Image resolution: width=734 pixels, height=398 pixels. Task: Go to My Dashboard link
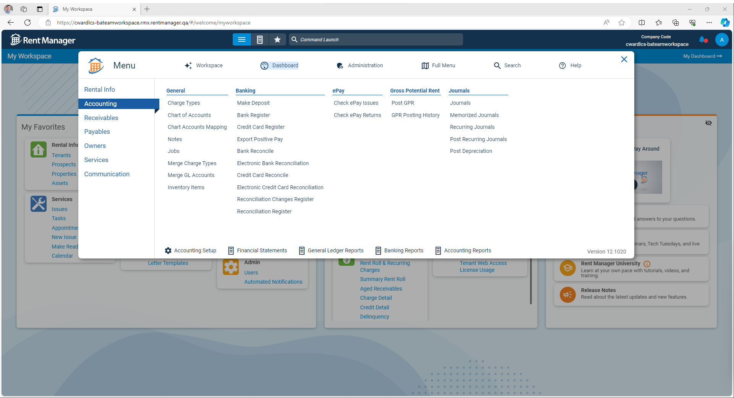pos(703,56)
